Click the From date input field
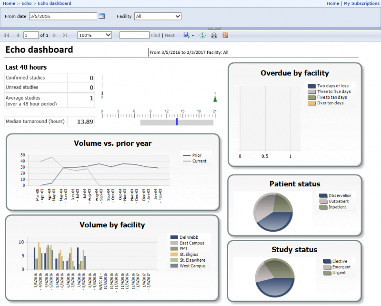Image resolution: width=381 pixels, height=306 pixels. coord(62,16)
